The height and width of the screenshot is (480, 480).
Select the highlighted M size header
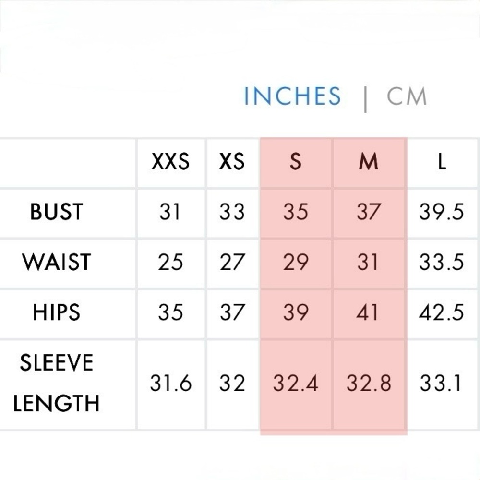click(369, 161)
